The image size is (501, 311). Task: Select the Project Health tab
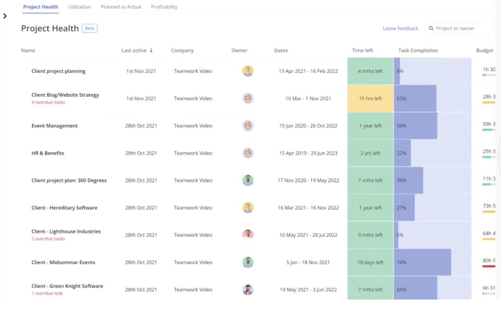pyautogui.click(x=41, y=7)
